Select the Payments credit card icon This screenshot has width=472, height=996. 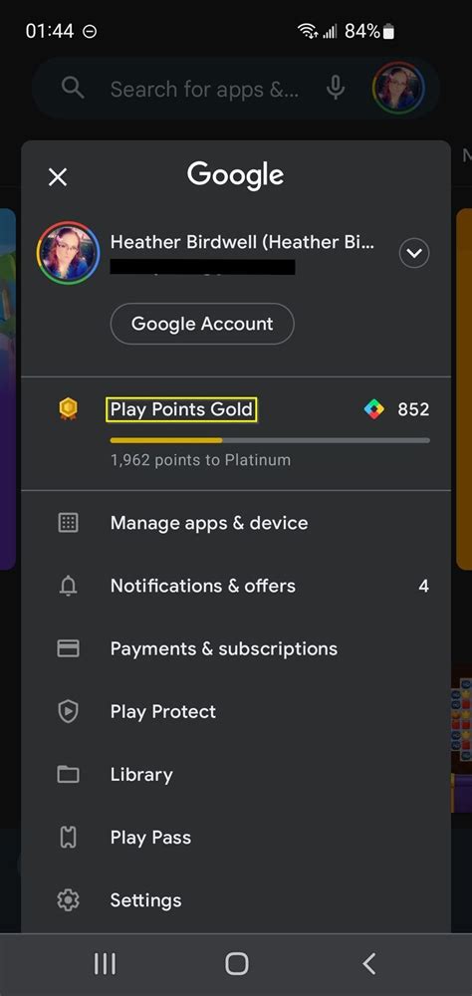(68, 648)
